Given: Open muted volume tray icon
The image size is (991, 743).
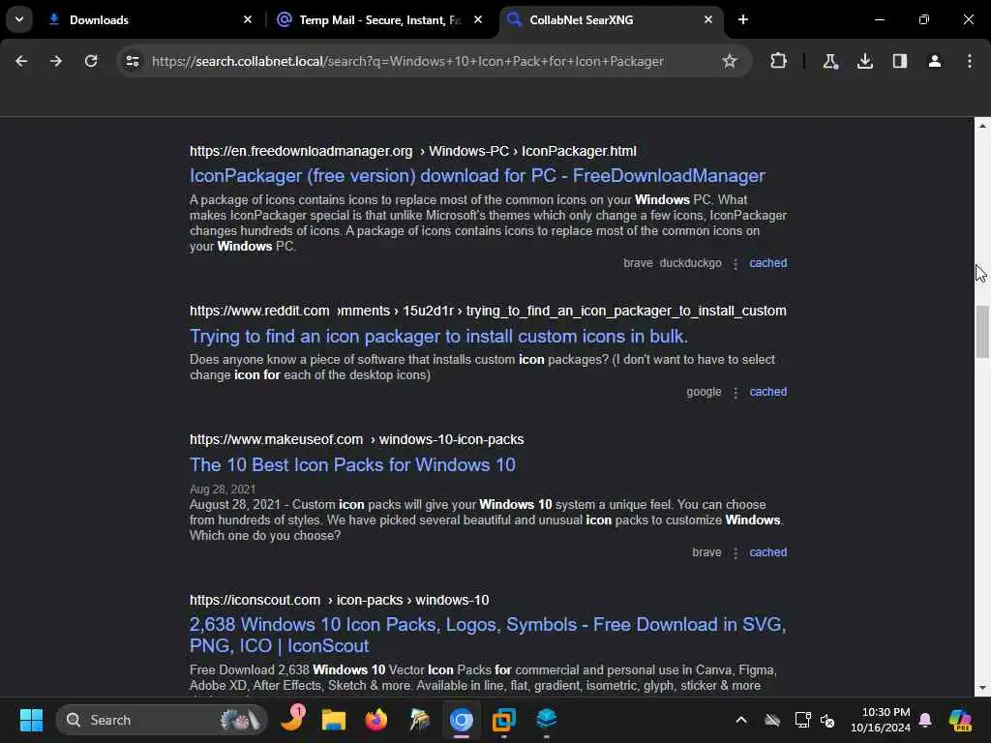Looking at the screenshot, I should tap(827, 720).
